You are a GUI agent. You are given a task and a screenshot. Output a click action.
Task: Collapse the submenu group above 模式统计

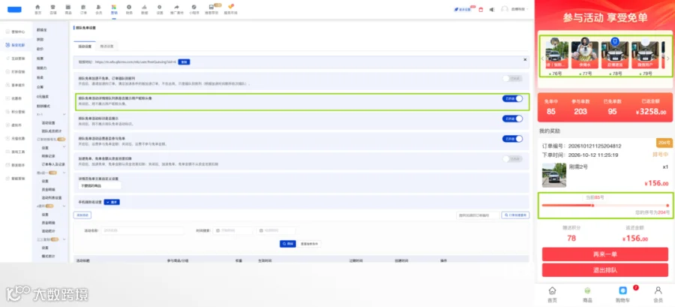point(64,239)
